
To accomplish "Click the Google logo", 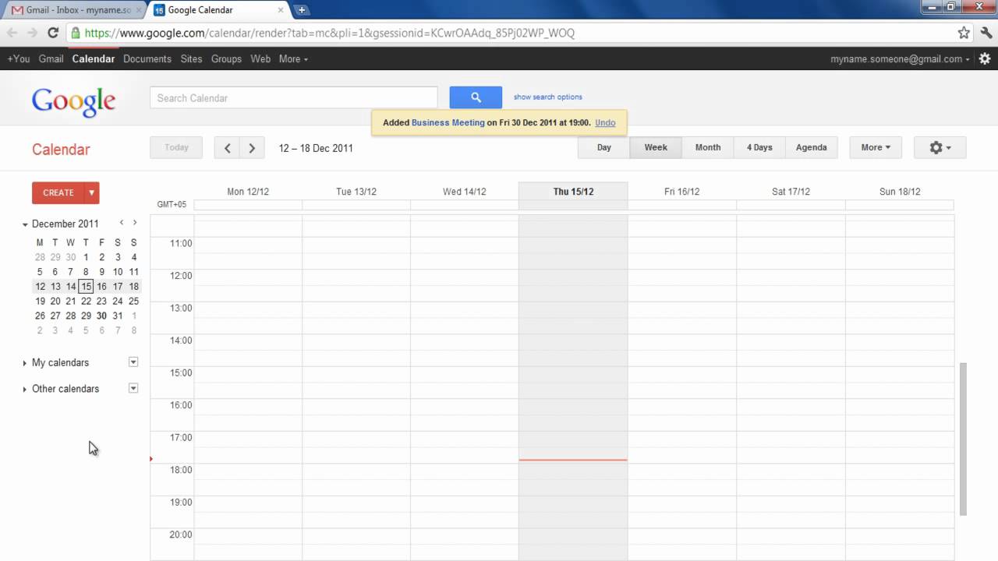I will pos(73,101).
